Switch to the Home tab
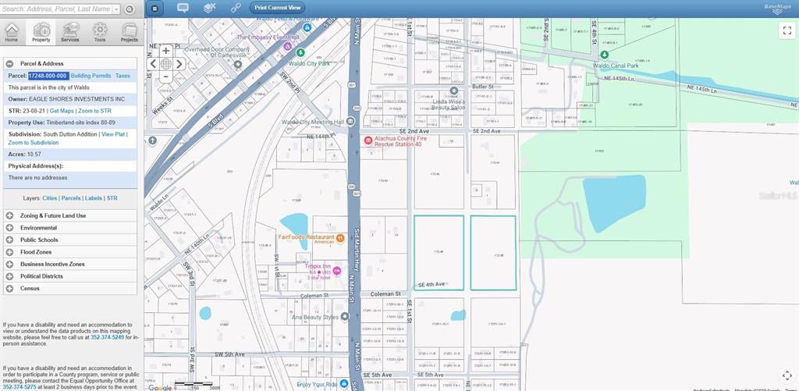The width and height of the screenshot is (799, 391). pyautogui.click(x=11, y=32)
